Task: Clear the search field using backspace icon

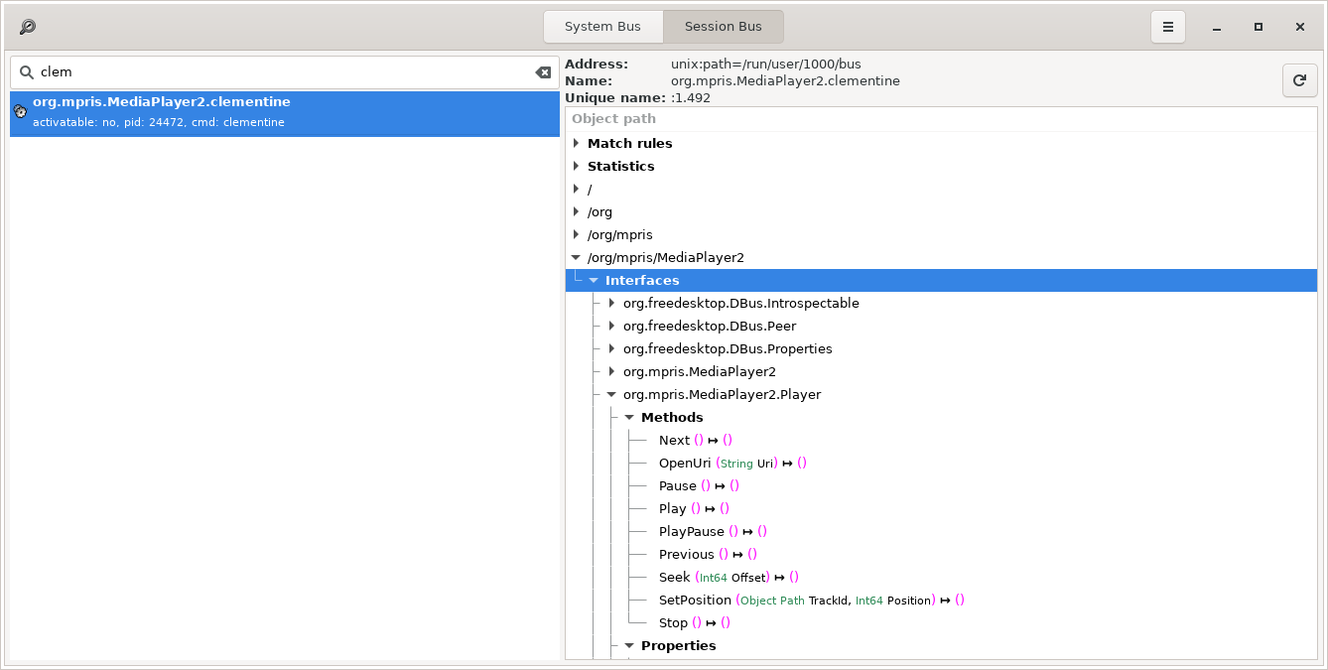Action: pos(543,72)
